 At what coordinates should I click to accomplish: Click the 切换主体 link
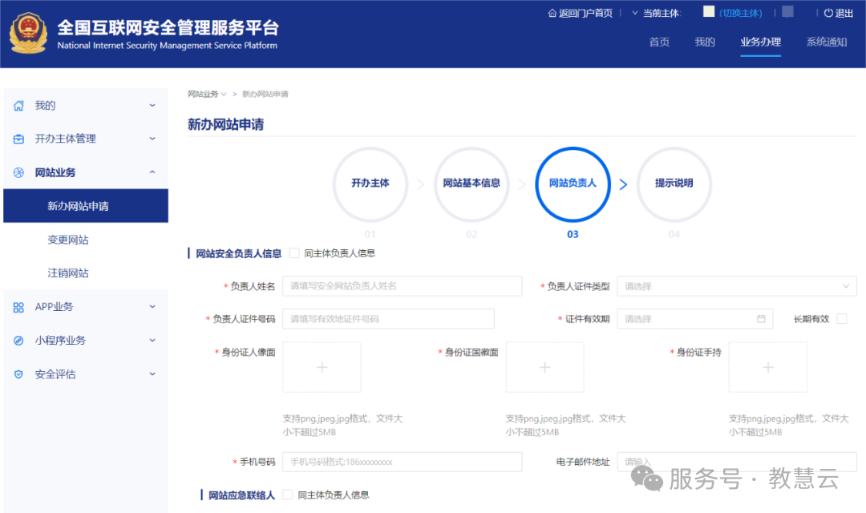click(x=740, y=13)
